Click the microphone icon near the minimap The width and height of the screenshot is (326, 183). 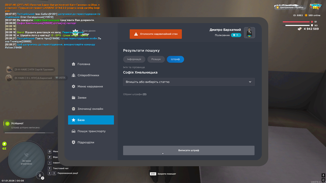point(40,175)
